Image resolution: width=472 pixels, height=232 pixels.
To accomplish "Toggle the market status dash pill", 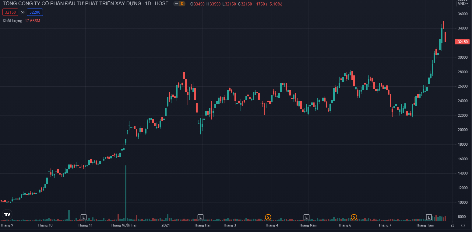I will point(176,4).
